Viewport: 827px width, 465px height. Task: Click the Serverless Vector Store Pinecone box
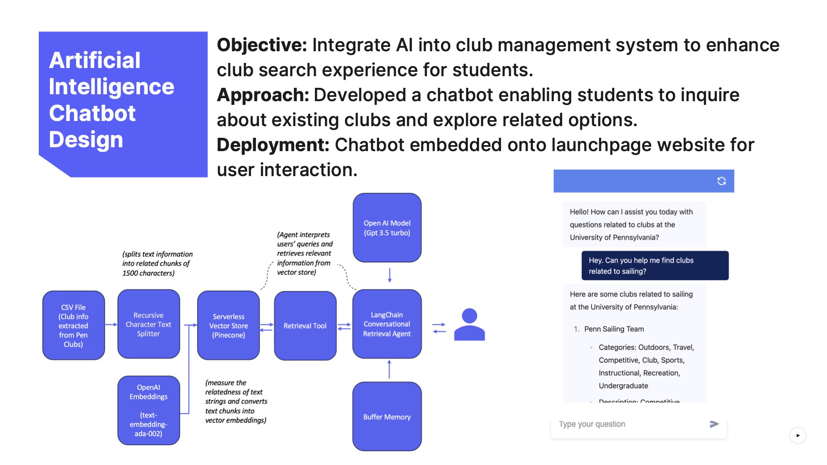pyautogui.click(x=228, y=325)
